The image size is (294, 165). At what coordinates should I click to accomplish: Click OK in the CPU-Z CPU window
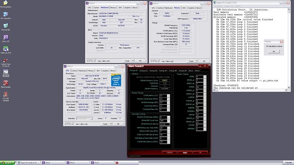(x=118, y=124)
